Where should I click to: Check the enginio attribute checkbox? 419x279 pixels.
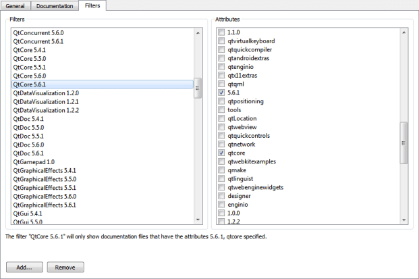click(x=221, y=205)
